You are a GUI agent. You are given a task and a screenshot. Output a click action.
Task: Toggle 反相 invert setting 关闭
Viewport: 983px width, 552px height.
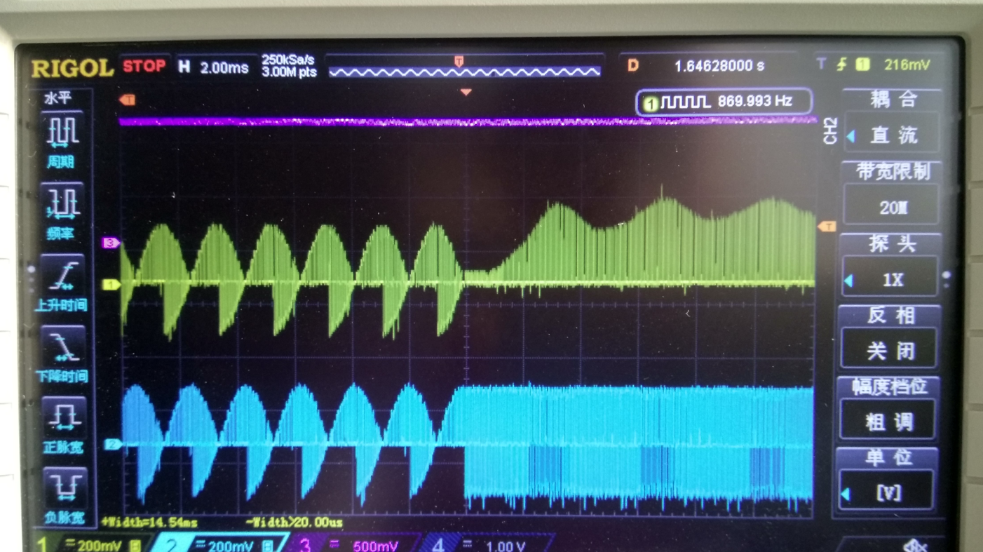(x=889, y=349)
